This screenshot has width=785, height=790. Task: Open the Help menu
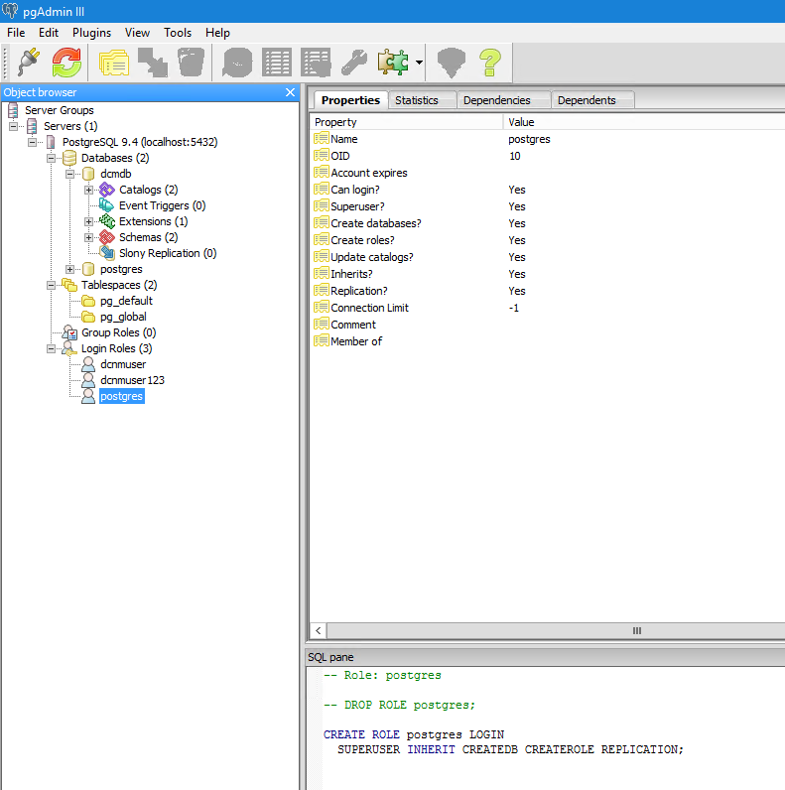[217, 33]
